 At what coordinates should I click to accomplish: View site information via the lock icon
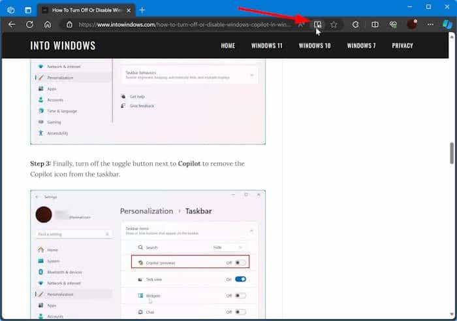(69, 24)
